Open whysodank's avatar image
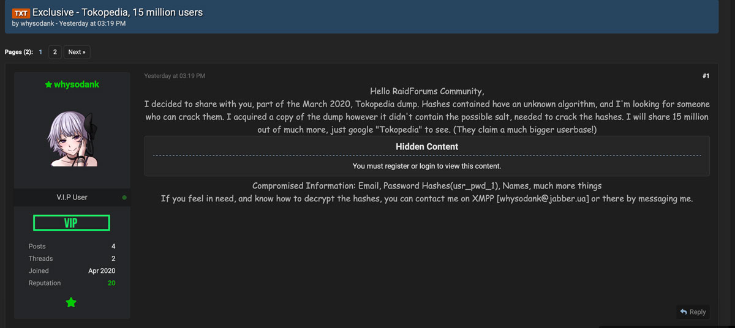The image size is (735, 328). tap(72, 140)
